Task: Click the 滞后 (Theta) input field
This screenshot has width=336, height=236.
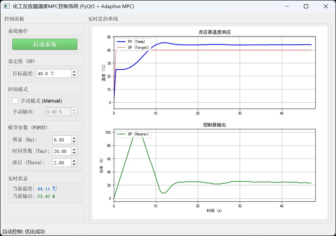Action: point(62,163)
